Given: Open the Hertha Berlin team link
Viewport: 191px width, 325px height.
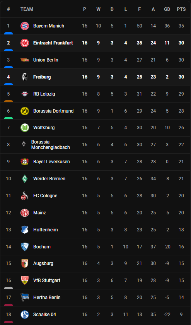Looking at the screenshot, I should (47, 298).
